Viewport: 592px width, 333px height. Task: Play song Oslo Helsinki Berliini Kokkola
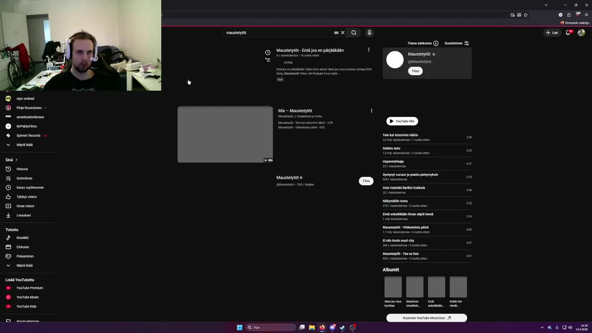point(427,190)
